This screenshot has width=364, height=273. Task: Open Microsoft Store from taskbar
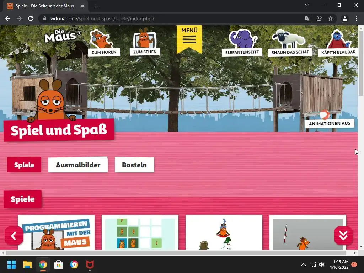click(x=59, y=264)
